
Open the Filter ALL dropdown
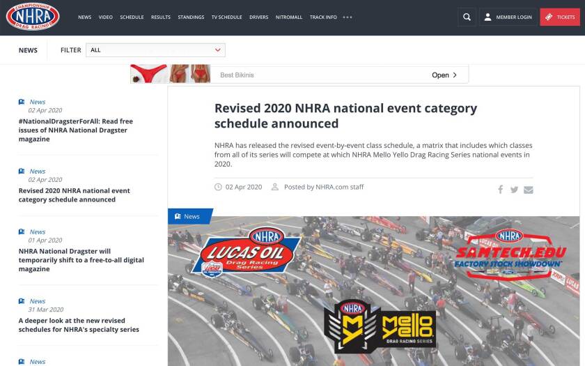155,50
